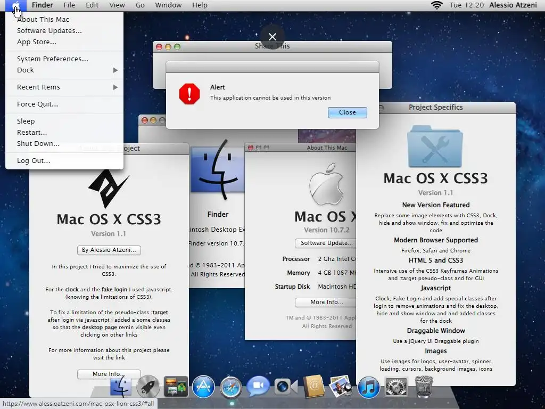Minimize the Share This window
The image size is (545, 409).
click(x=168, y=47)
